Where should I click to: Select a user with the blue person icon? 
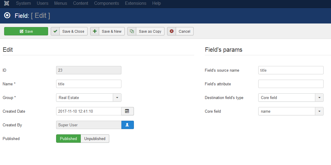click(128, 125)
